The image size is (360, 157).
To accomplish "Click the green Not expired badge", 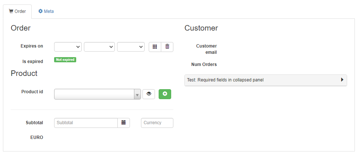I will click(65, 60).
